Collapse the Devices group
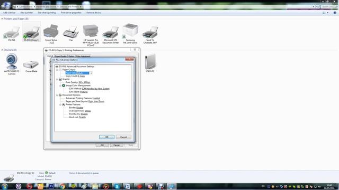Screen dimensions: 339x190 point(2,50)
